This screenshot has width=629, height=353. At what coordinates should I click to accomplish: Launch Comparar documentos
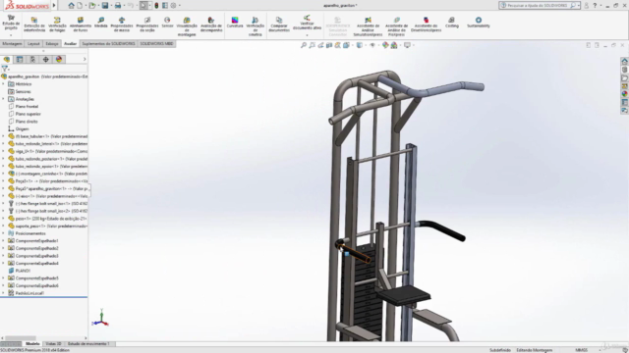pos(279,24)
